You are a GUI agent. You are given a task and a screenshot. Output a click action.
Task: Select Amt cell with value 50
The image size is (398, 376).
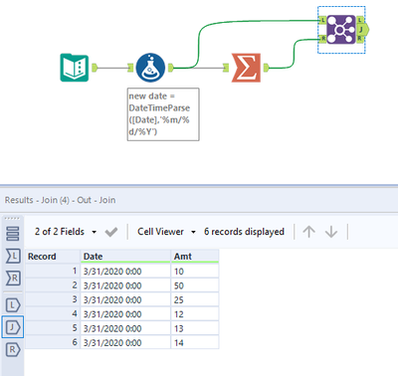195,285
